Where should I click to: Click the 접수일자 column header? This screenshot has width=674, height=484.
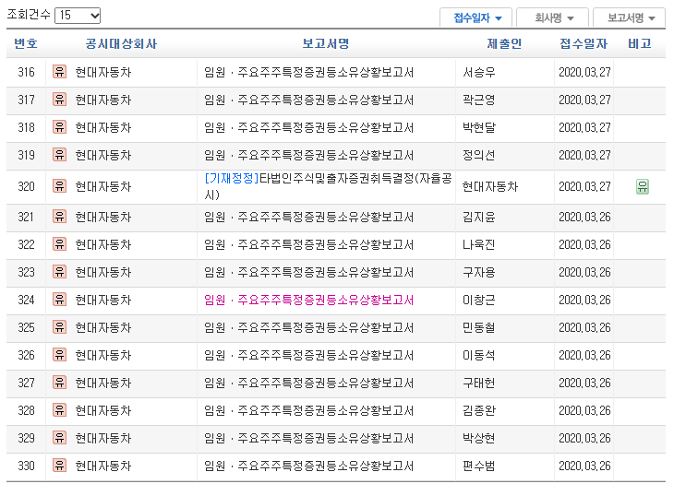pos(584,43)
